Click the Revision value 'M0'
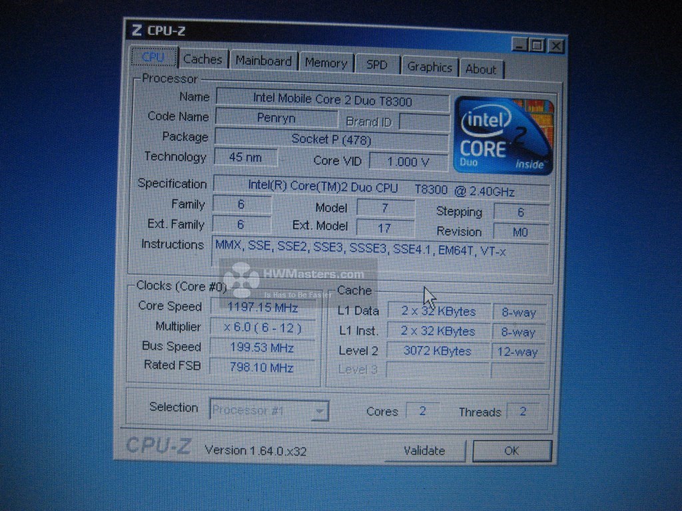Screen dimensions: 682x511 (521, 232)
